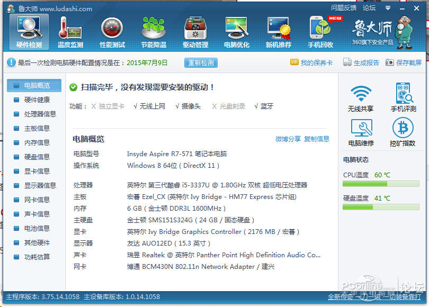Click the Insyde Aspire R7-571 model text

[x=177, y=153]
